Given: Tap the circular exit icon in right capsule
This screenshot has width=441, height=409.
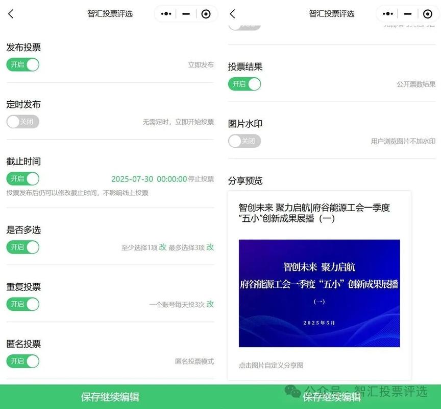Looking at the screenshot, I should [428, 14].
